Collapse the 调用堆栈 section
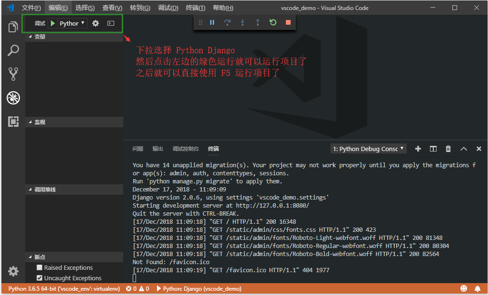Image resolution: width=488 pixels, height=295 pixels. click(74, 190)
